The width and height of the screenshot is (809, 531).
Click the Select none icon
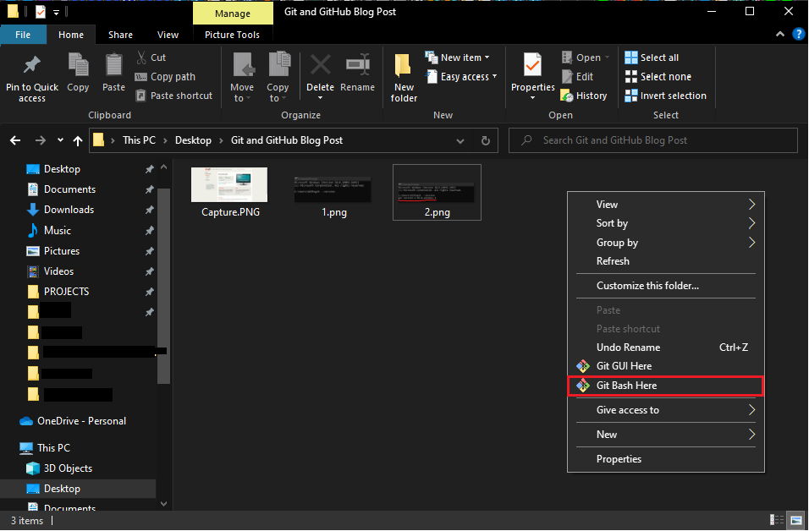[631, 77]
